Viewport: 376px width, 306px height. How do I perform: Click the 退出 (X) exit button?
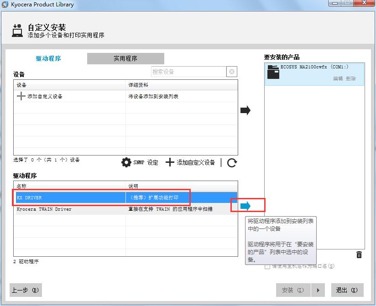tap(347, 290)
